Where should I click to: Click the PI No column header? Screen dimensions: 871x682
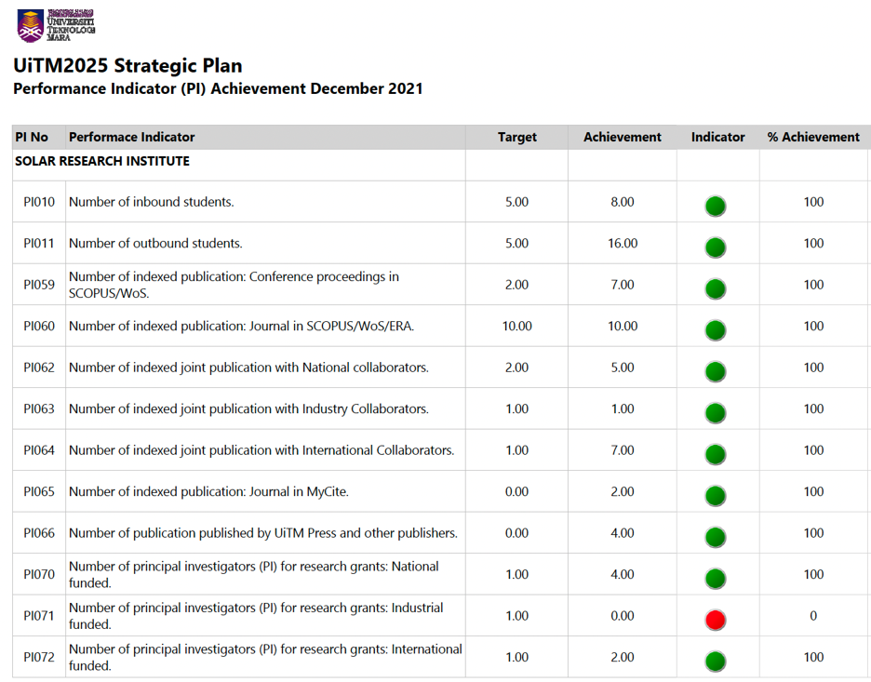tap(32, 137)
